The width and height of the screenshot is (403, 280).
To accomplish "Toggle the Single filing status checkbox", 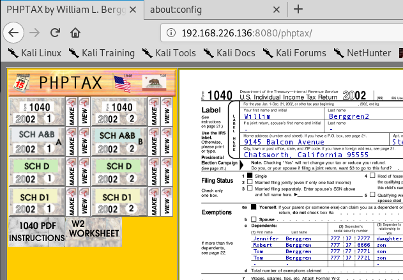I will (250, 175).
